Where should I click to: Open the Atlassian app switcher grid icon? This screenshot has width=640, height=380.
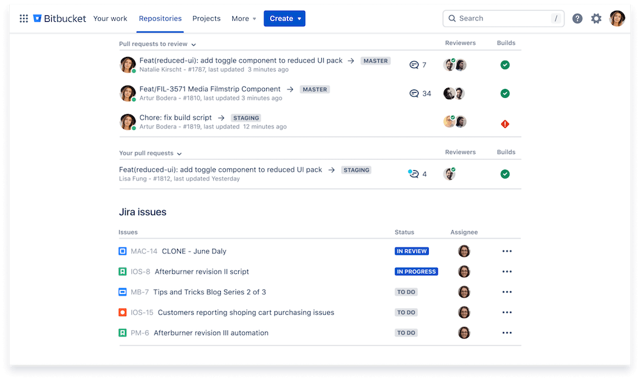[x=23, y=18]
